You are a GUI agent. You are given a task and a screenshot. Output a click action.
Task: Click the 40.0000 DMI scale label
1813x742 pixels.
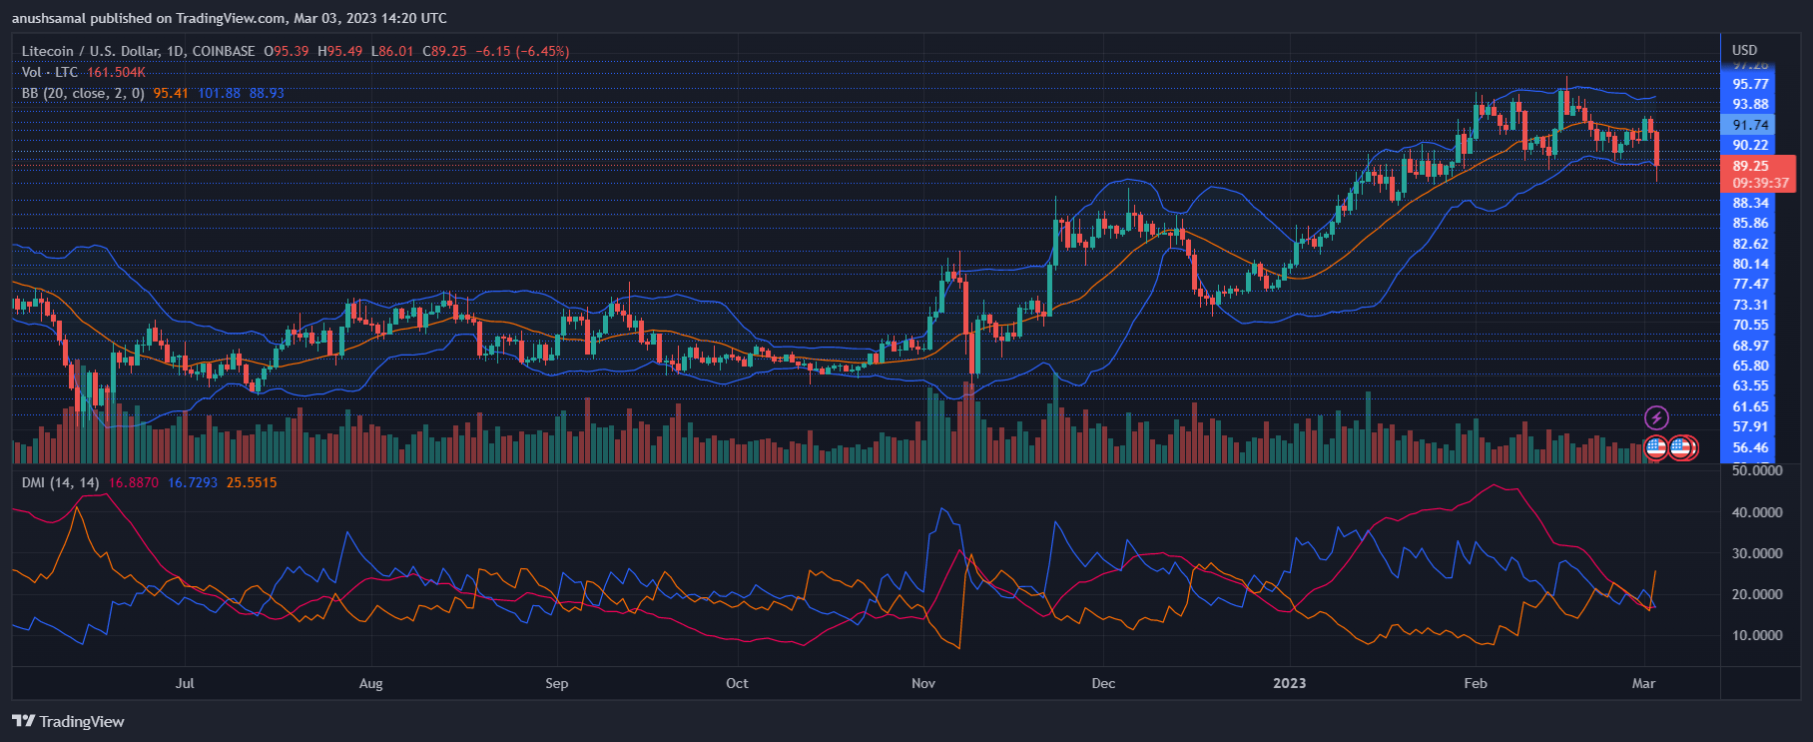1757,512
